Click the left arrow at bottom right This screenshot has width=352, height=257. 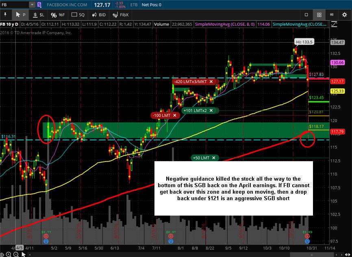(337, 255)
